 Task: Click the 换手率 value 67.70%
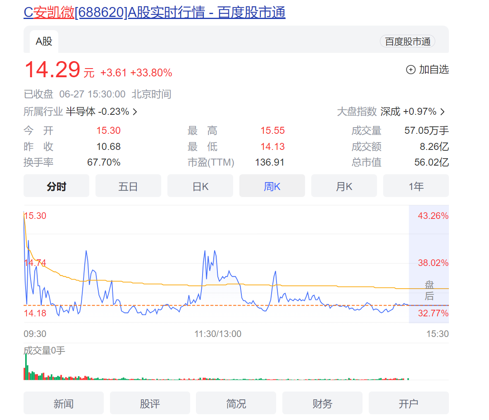[x=103, y=162]
